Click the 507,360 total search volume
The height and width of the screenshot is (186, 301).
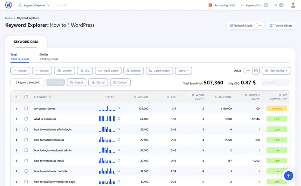click(x=214, y=83)
